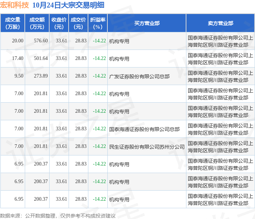Click the 17.40 volume cell
This screenshot has width=255, height=219.
pos(18,59)
